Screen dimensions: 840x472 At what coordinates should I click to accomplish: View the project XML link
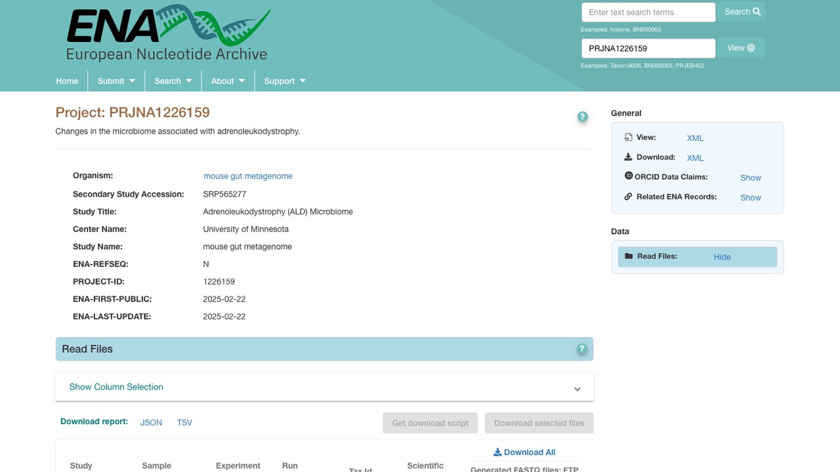695,138
